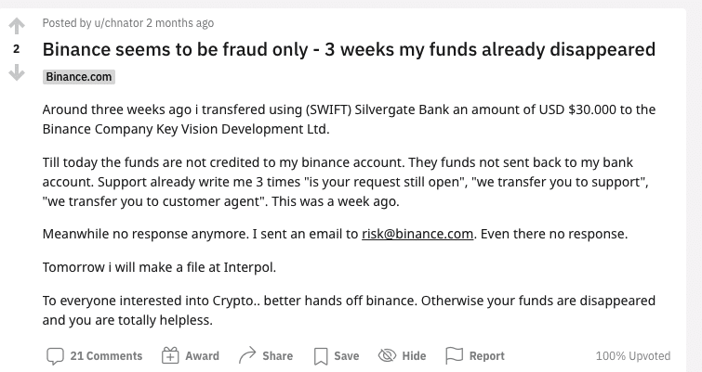Image resolution: width=702 pixels, height=372 pixels.
Task: Click the comments speech bubble icon
Action: coord(55,355)
